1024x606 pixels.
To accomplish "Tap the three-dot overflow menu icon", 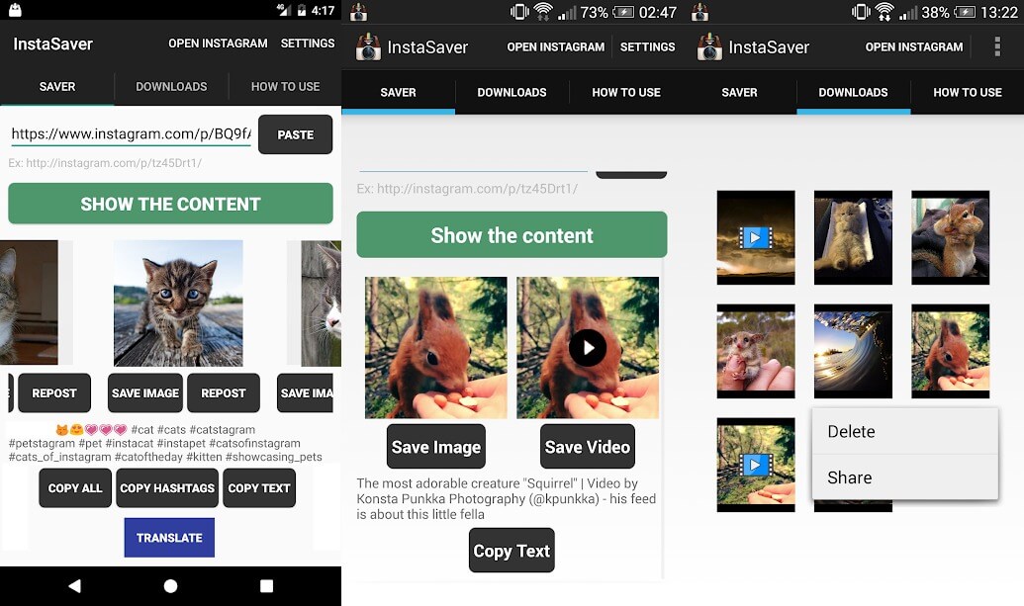I will click(x=996, y=46).
